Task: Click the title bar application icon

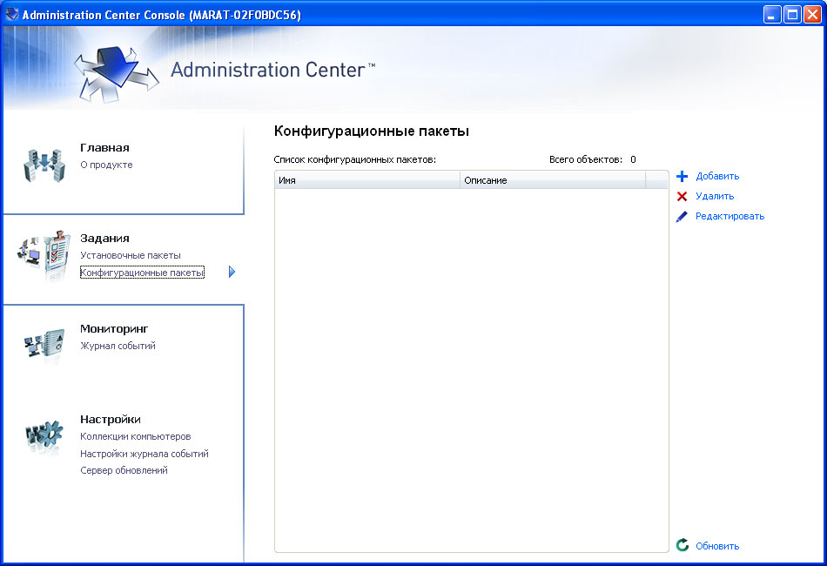Action: [11, 14]
